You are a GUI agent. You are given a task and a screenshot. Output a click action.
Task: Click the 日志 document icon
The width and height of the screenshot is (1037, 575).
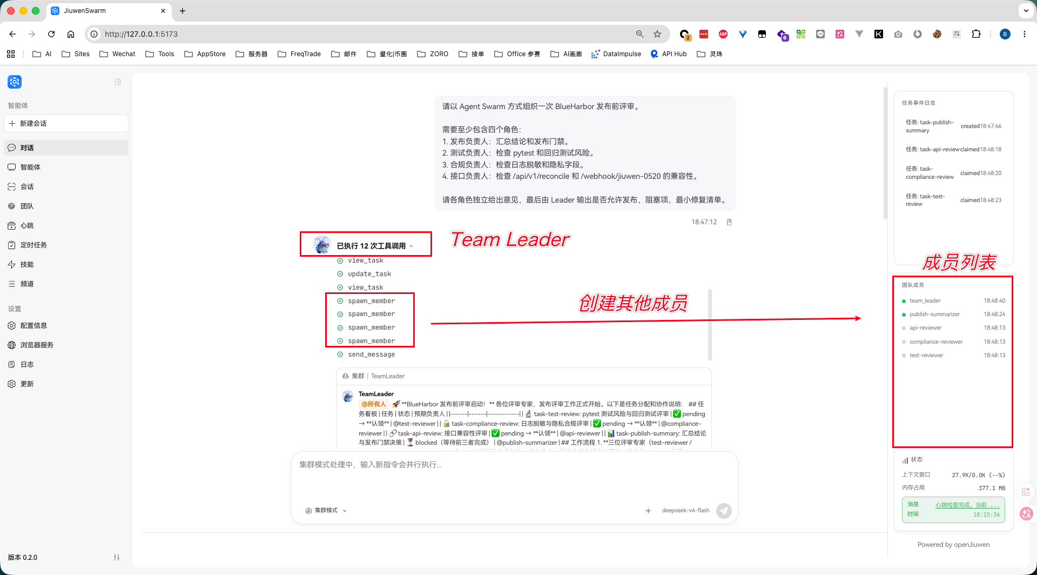(x=11, y=364)
